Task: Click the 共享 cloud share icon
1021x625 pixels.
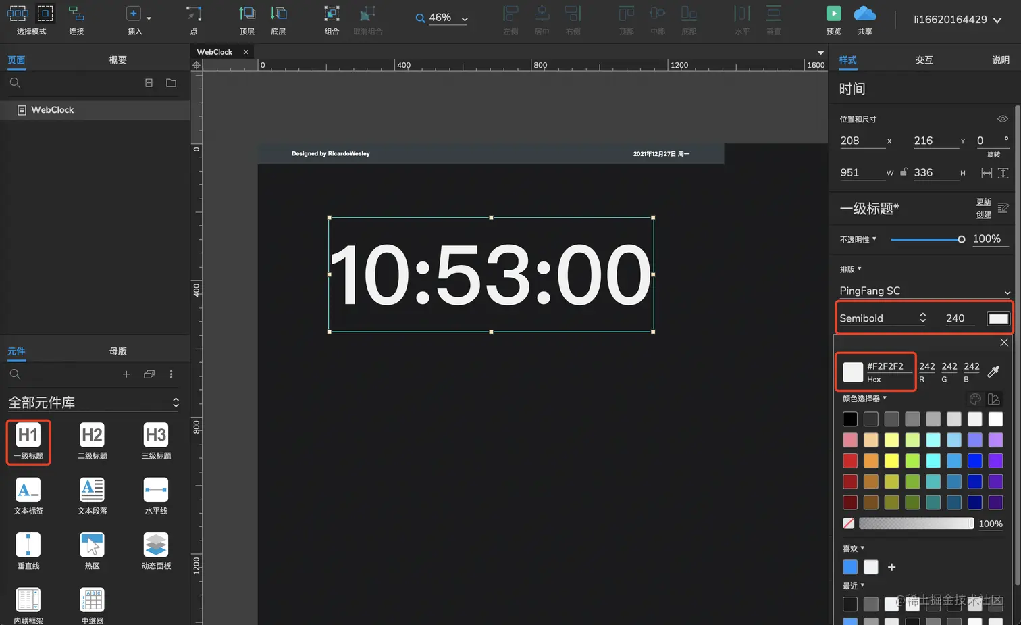Action: 865,13
